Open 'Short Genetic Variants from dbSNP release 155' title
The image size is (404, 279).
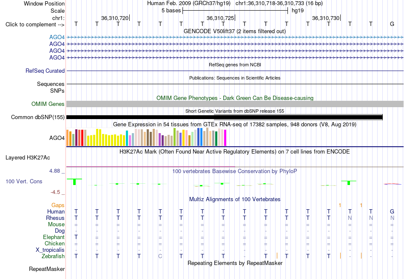coord(234,111)
